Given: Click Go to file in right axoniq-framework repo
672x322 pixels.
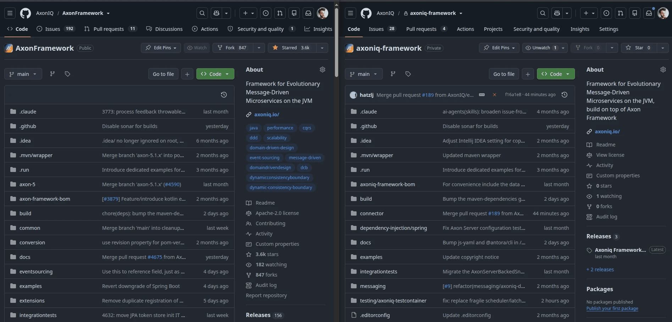Looking at the screenshot, I should [x=504, y=74].
